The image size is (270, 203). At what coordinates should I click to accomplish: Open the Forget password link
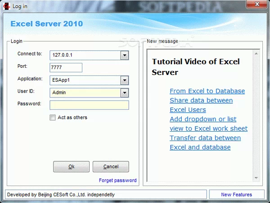tap(118, 180)
